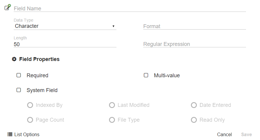Click the Field Properties gear icon
The width and height of the screenshot is (260, 140).
(14, 59)
